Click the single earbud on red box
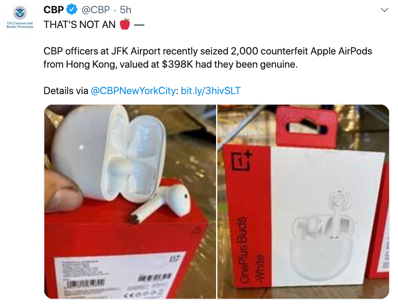 (161, 204)
